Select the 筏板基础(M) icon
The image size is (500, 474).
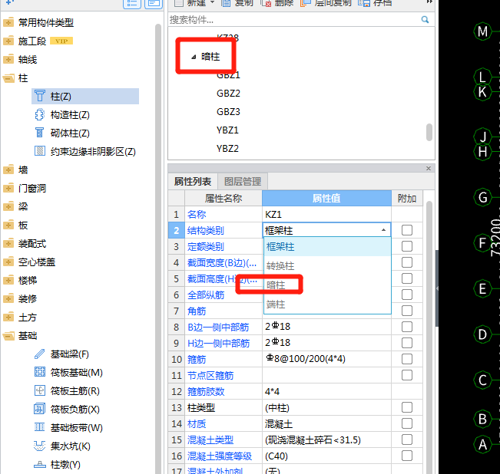pos(39,372)
